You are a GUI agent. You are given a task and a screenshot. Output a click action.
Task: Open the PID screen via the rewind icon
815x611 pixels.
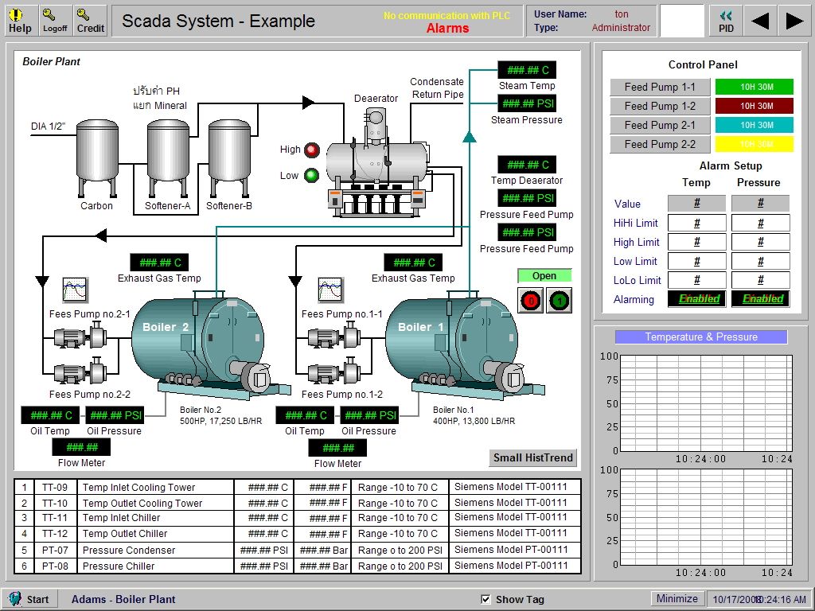coord(725,19)
